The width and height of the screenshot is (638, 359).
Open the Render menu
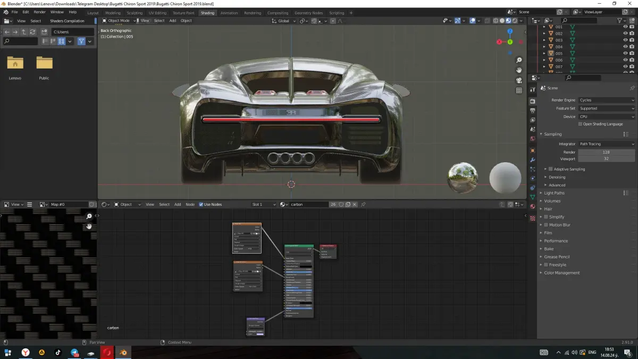click(x=39, y=12)
